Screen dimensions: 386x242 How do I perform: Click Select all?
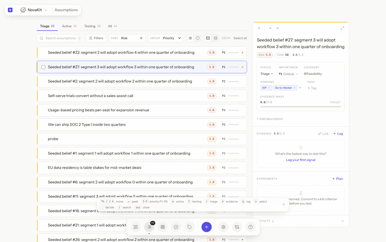(240, 38)
